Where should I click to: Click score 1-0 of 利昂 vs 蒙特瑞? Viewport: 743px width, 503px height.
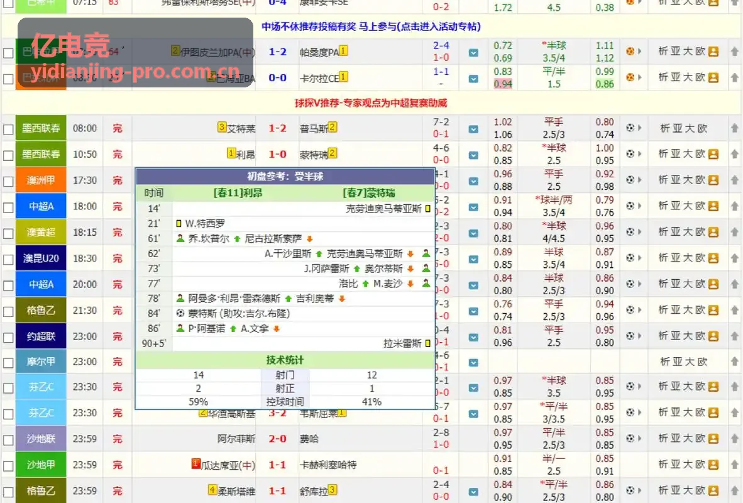277,155
